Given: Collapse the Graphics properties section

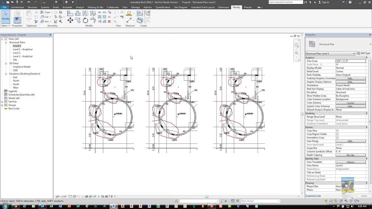Looking at the screenshot, I should tap(366, 57).
